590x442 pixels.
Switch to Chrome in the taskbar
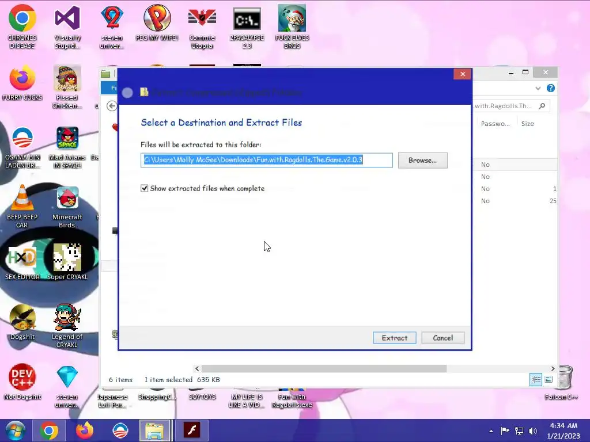pos(49,430)
